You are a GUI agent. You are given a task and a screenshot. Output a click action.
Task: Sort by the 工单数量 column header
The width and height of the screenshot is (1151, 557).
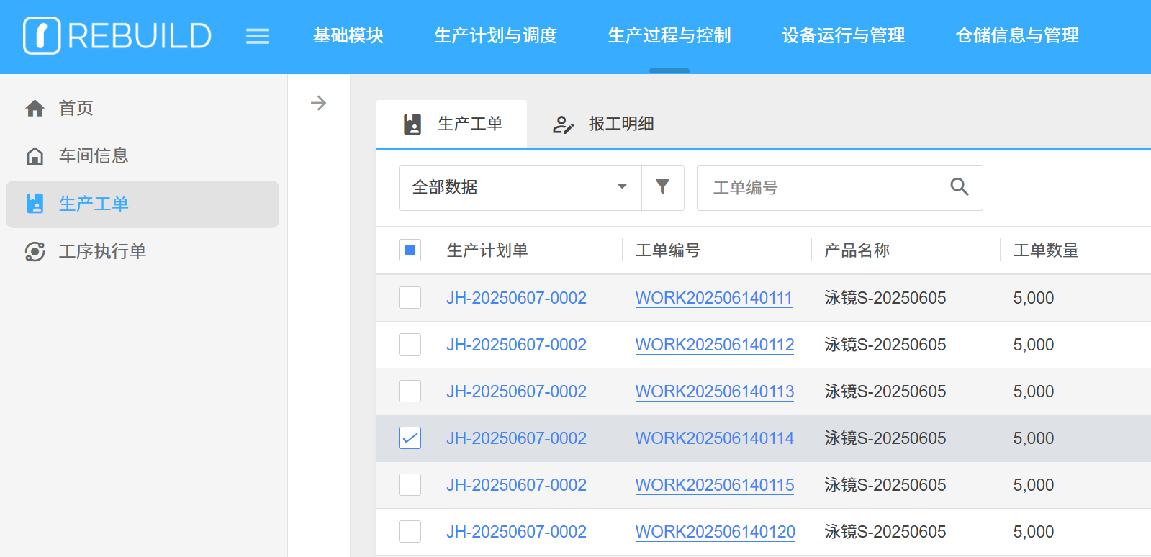point(1045,250)
